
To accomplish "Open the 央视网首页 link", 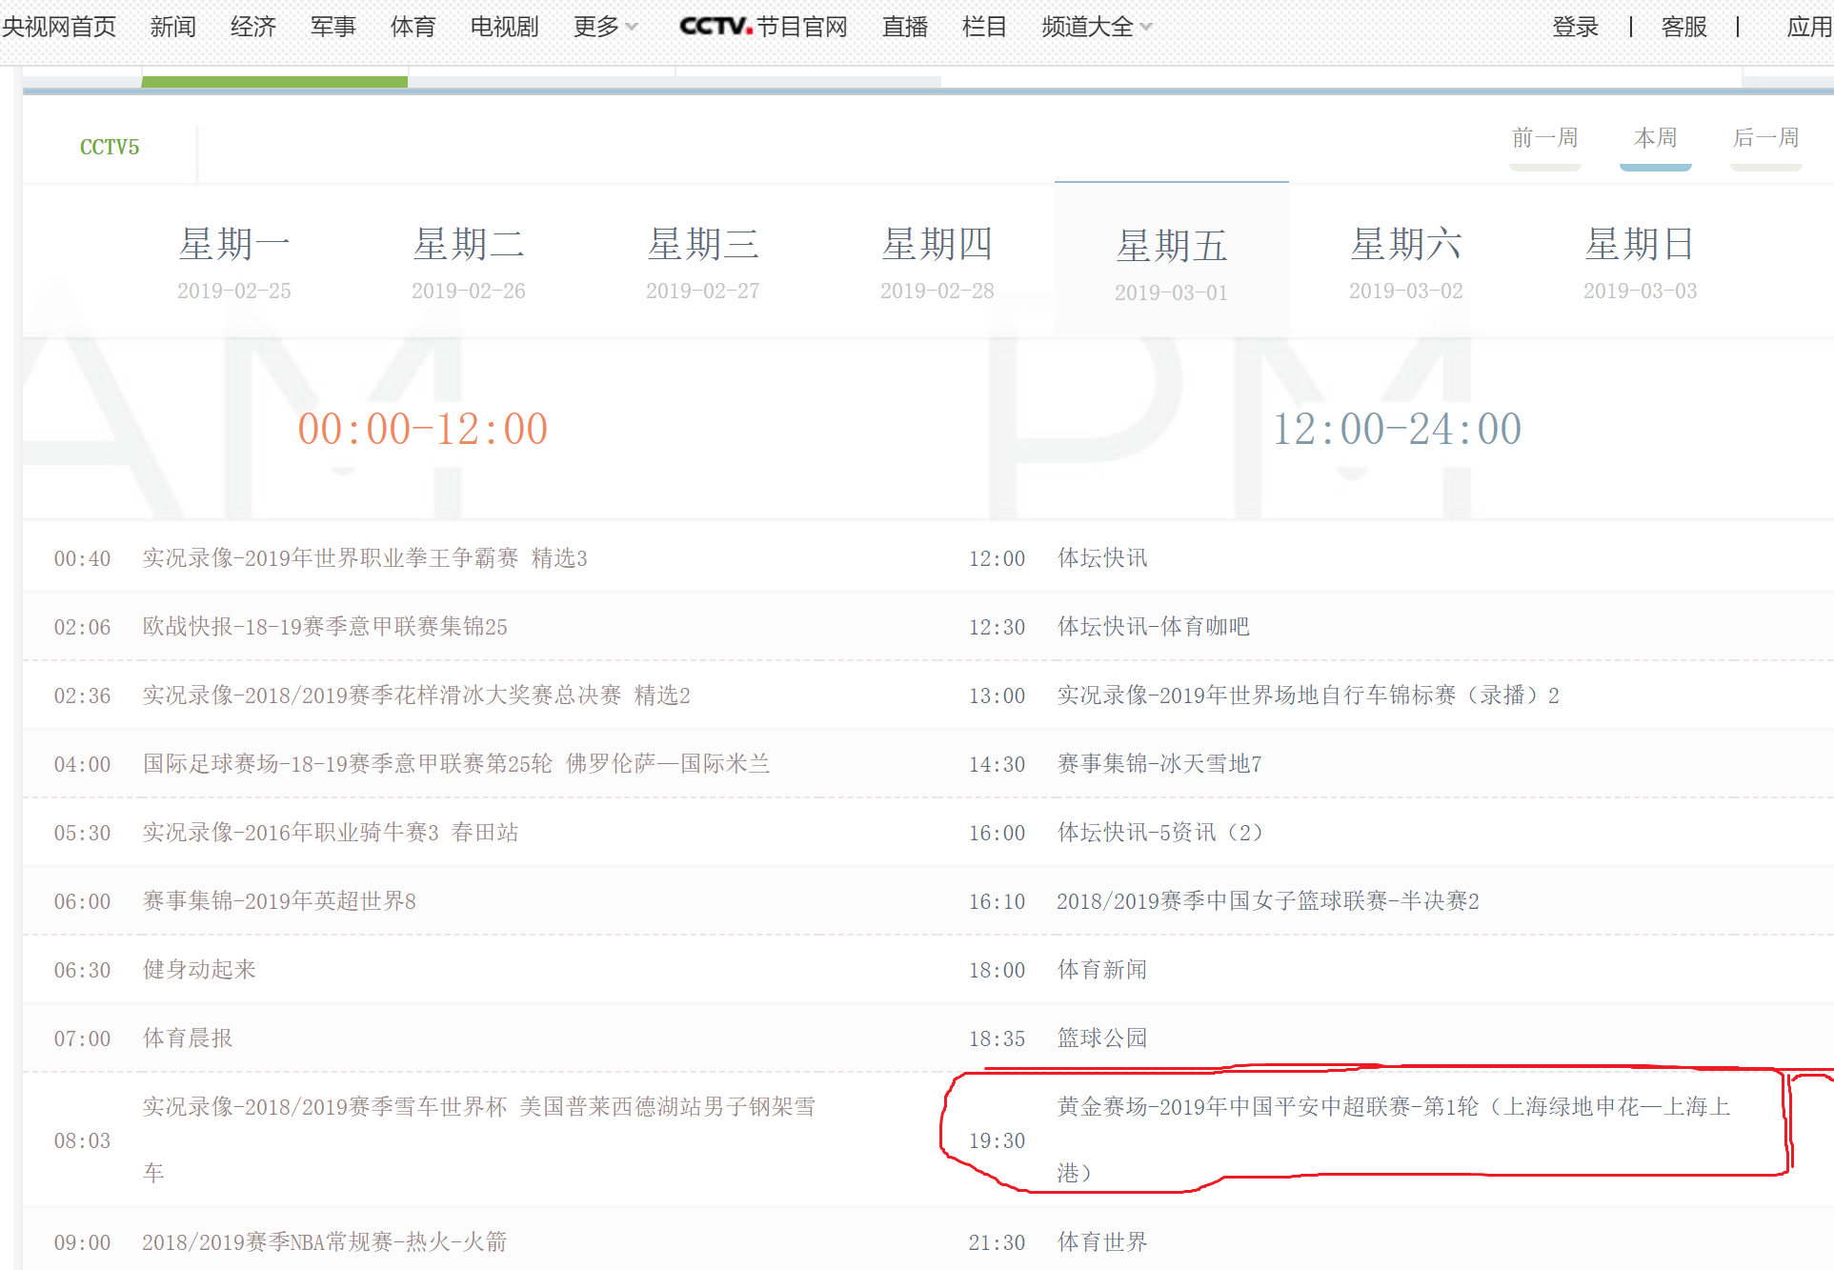I will pyautogui.click(x=59, y=27).
